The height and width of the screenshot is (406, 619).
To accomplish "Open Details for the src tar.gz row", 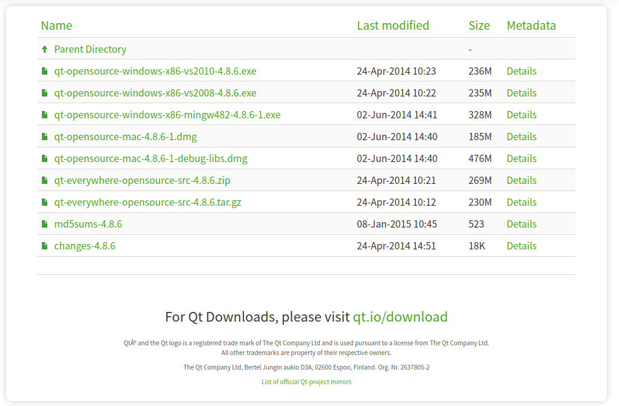I will click(521, 202).
